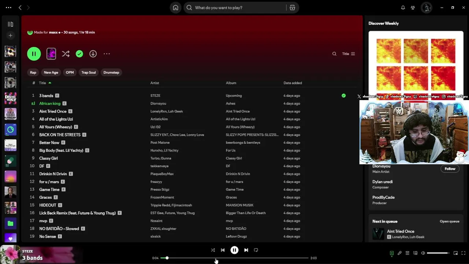Open the Your Library sidebar icon
Screen dimensions: 469x264
(x=10, y=24)
